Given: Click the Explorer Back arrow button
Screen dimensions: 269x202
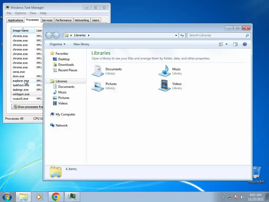Looking at the screenshot, I should coord(49,35).
